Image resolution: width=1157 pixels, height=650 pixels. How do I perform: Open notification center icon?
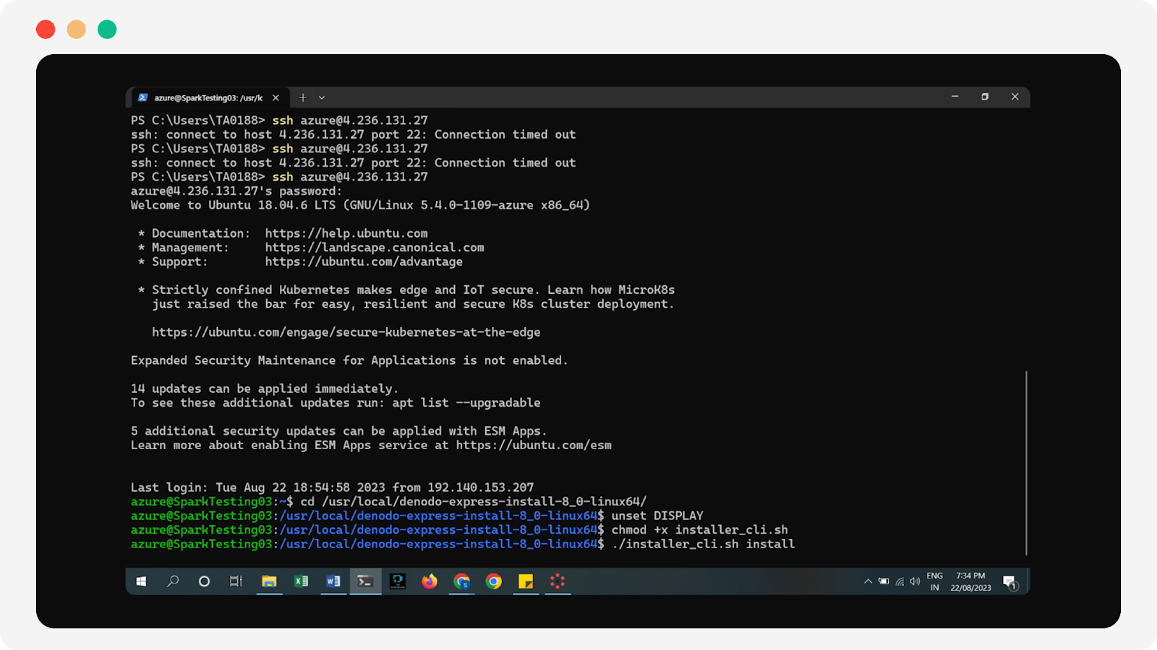[1010, 582]
